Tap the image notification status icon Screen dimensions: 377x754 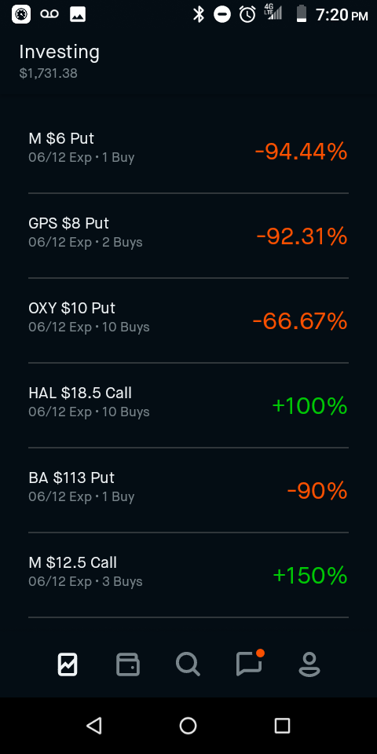click(x=78, y=15)
